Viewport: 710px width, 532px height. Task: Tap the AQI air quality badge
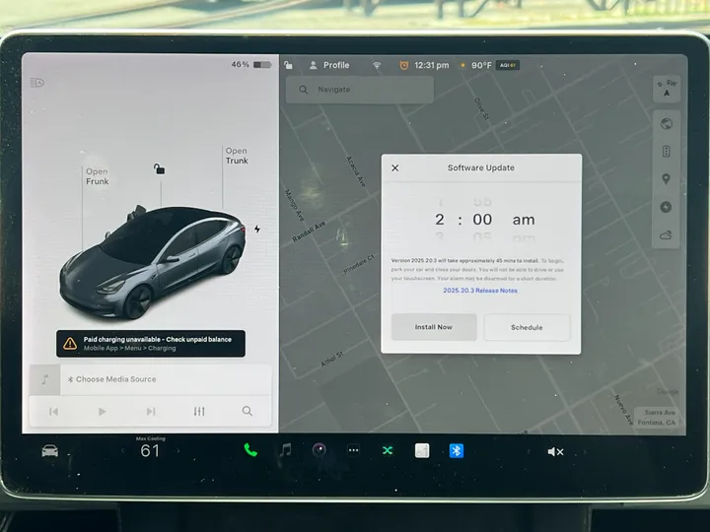coord(508,65)
